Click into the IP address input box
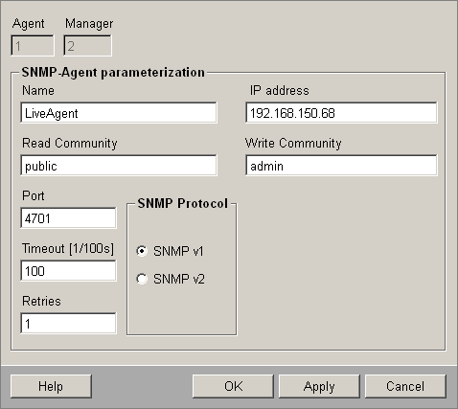 pyautogui.click(x=341, y=112)
